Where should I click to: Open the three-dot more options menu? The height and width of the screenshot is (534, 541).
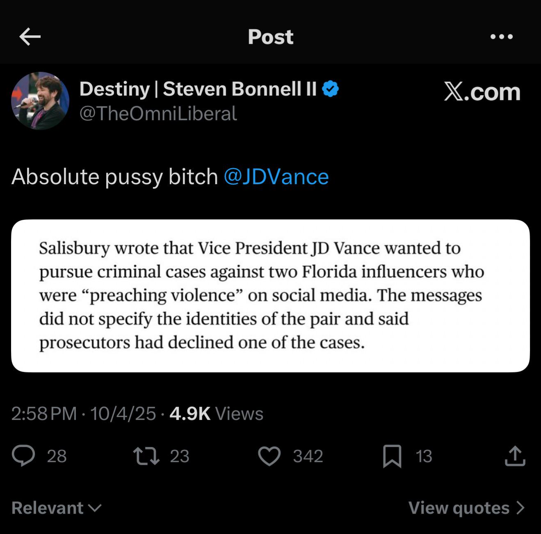click(501, 37)
